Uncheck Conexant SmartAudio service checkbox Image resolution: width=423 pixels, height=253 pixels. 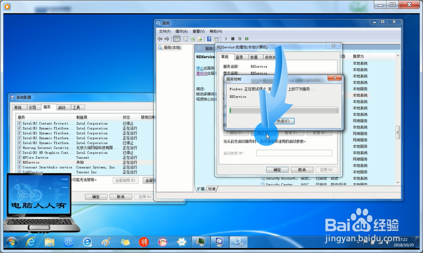[x=19, y=167]
